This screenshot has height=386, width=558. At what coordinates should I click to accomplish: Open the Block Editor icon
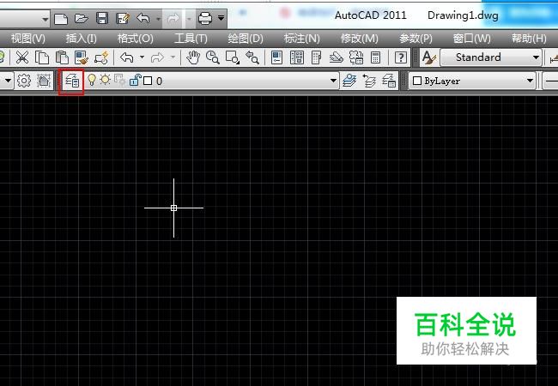pos(101,57)
